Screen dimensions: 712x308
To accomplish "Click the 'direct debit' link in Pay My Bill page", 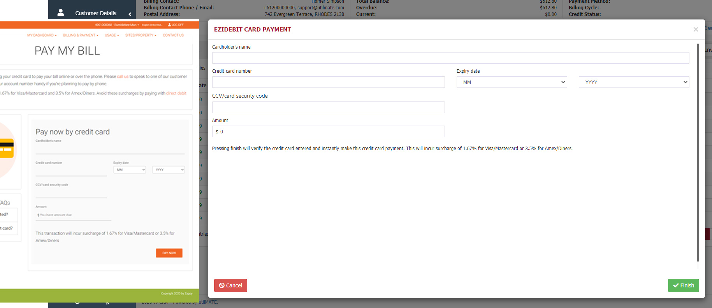I will click(176, 93).
